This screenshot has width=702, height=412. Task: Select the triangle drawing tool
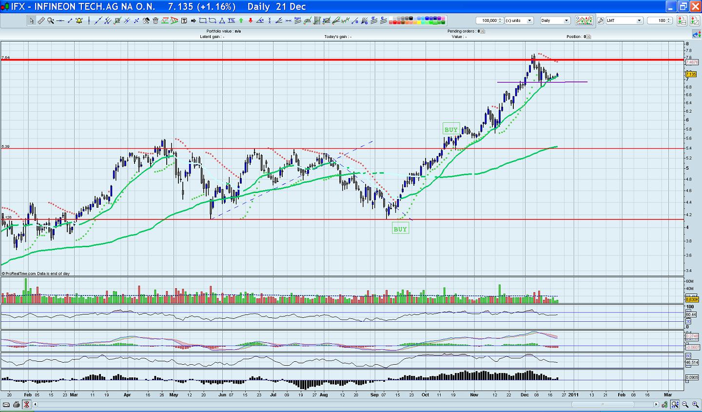coord(222,20)
